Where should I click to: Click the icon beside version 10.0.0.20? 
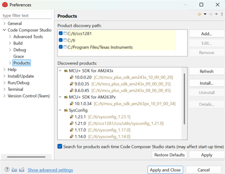[71, 77]
